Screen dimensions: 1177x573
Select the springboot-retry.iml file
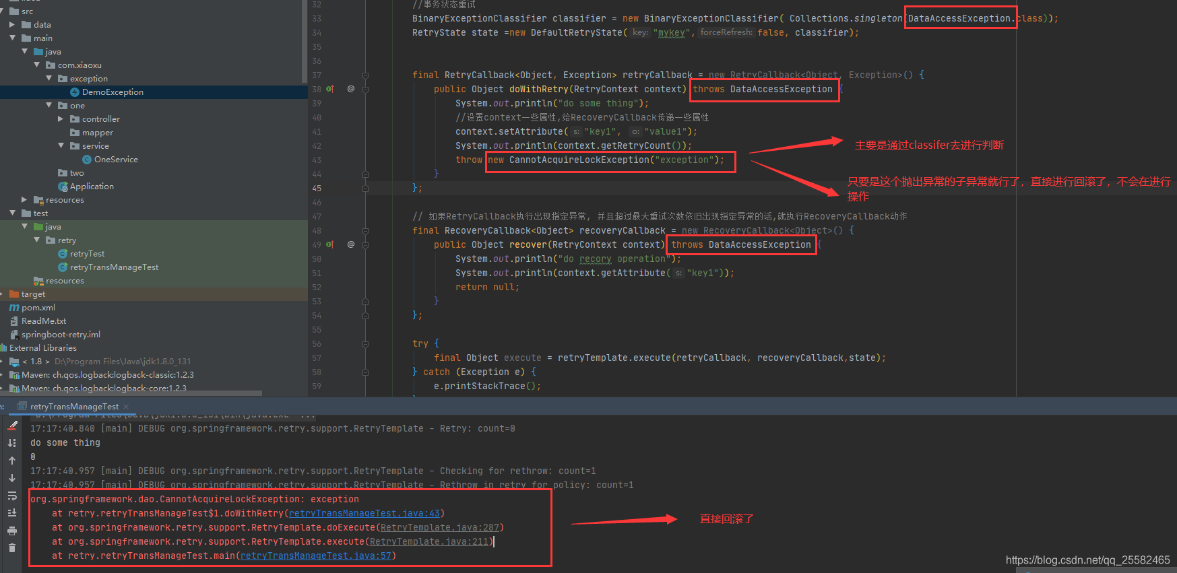[61, 335]
